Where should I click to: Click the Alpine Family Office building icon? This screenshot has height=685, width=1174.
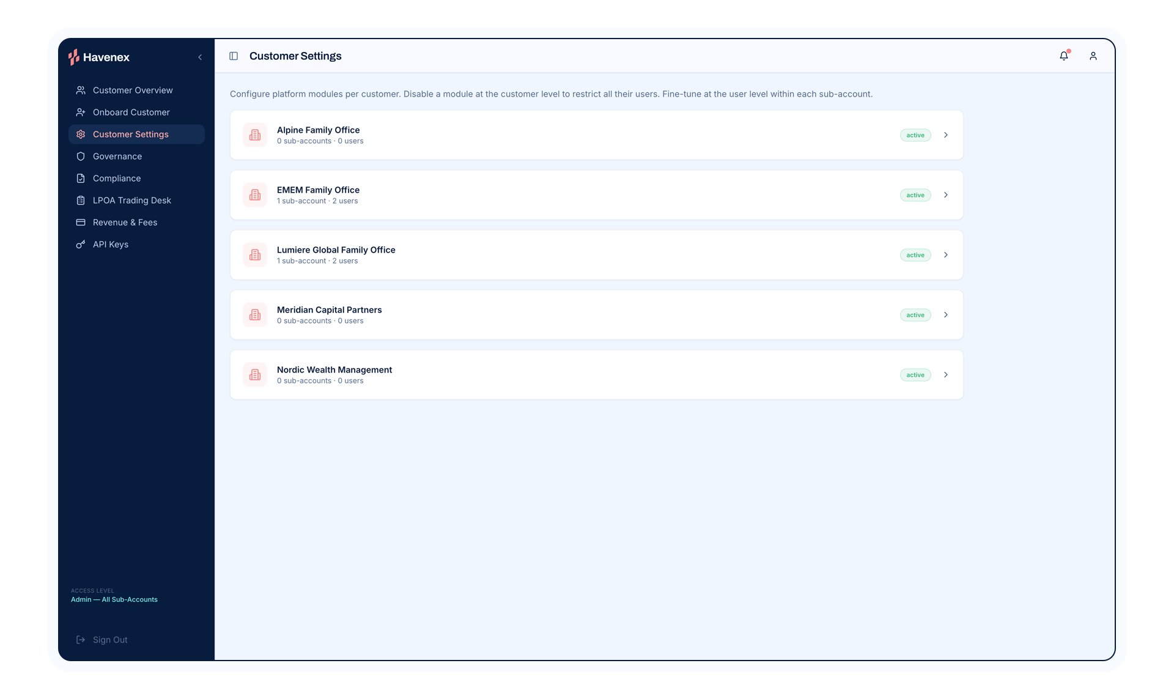[x=255, y=135]
